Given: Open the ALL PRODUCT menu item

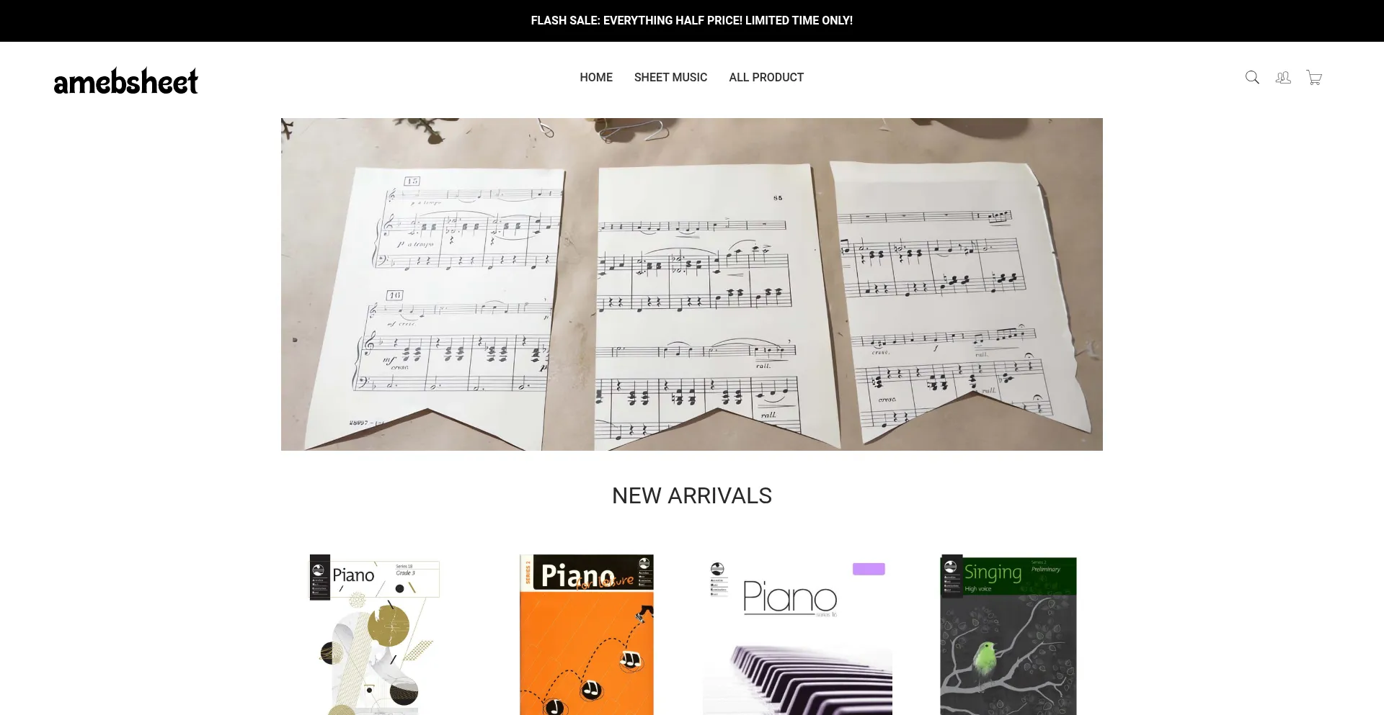Looking at the screenshot, I should point(766,77).
